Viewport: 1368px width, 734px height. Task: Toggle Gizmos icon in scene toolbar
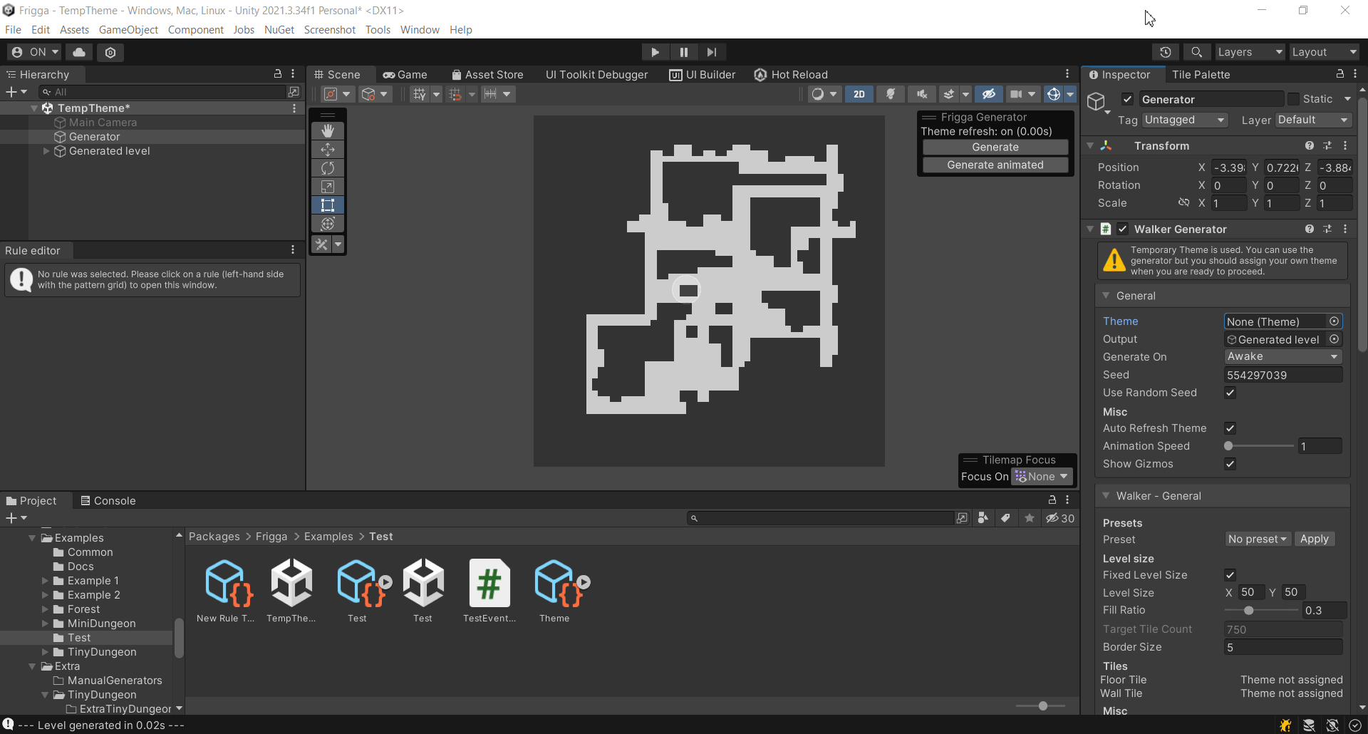point(1054,94)
